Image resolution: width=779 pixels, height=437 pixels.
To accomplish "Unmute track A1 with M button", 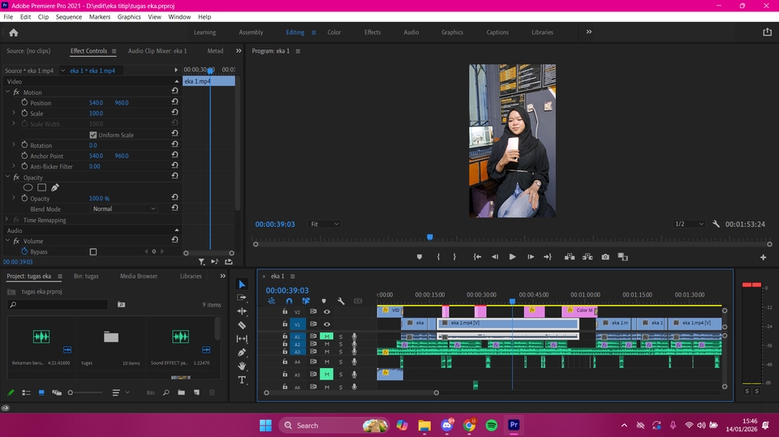I will tap(326, 336).
